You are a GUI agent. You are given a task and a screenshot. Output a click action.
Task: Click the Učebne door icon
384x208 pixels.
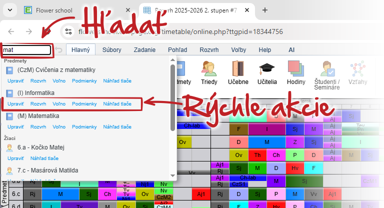coord(238,74)
